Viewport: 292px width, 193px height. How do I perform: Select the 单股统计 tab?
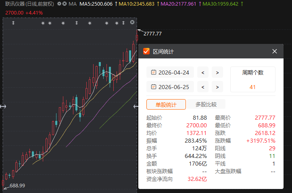166,104
